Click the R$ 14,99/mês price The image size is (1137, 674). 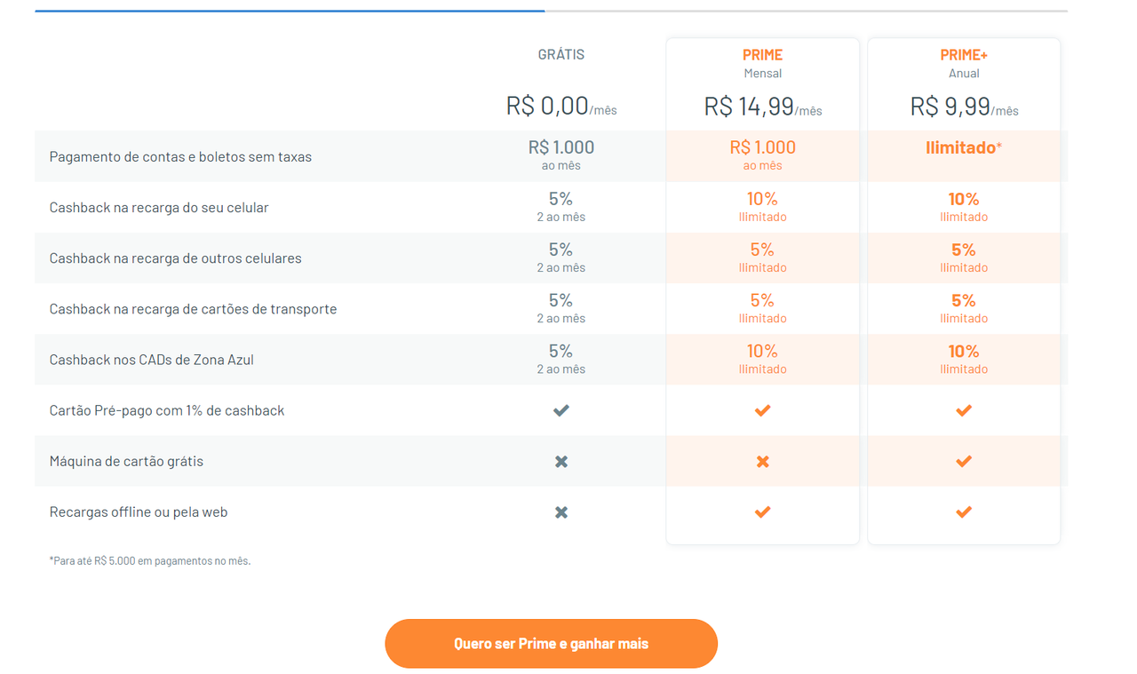pyautogui.click(x=762, y=107)
